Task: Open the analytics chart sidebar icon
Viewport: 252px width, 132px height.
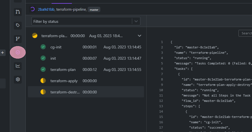Action: pyautogui.click(x=18, y=66)
